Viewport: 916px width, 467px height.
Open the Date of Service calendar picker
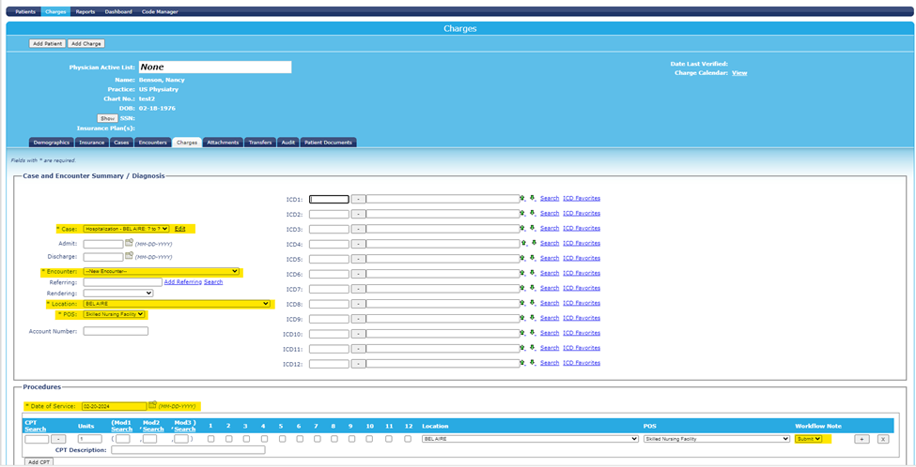152,404
